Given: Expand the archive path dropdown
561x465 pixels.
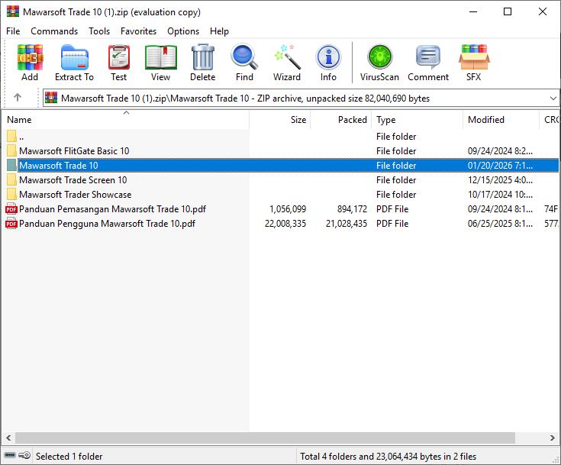Looking at the screenshot, I should (553, 98).
